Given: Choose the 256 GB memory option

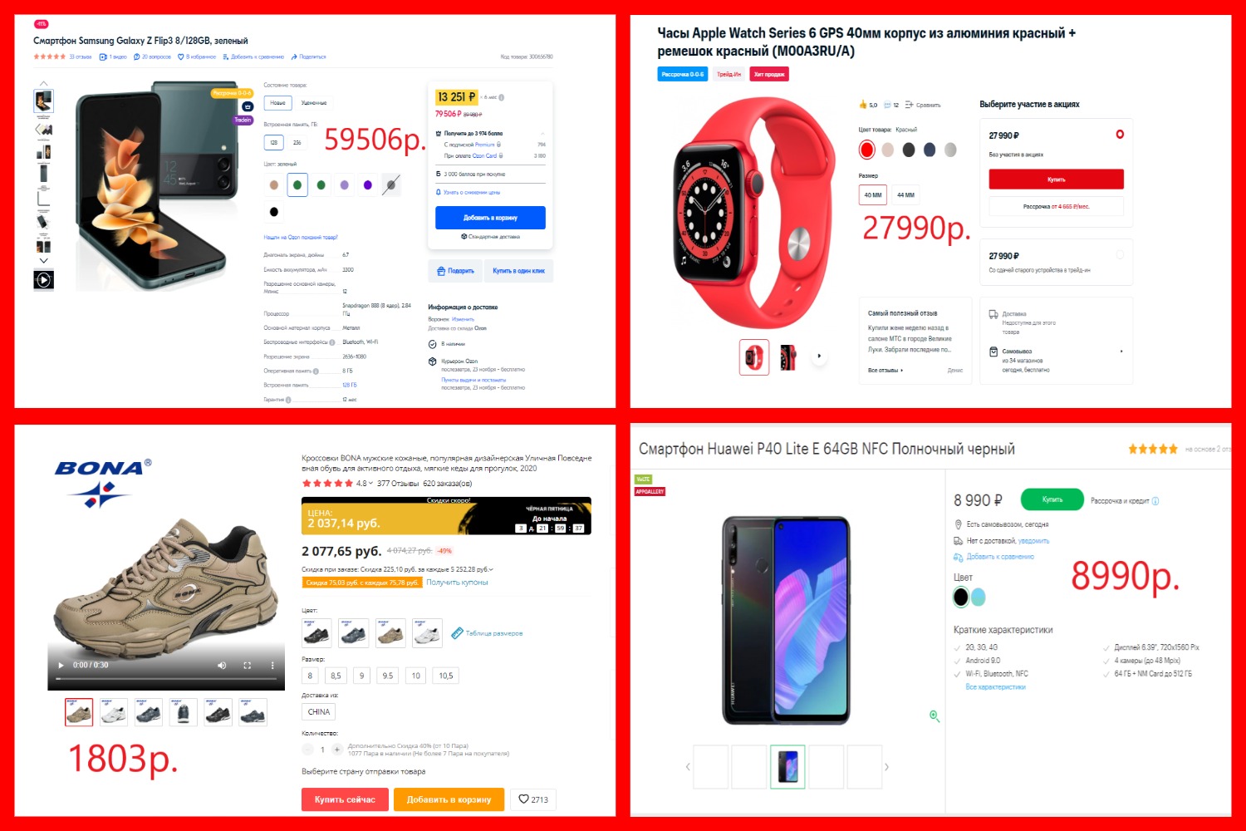Looking at the screenshot, I should point(297,143).
